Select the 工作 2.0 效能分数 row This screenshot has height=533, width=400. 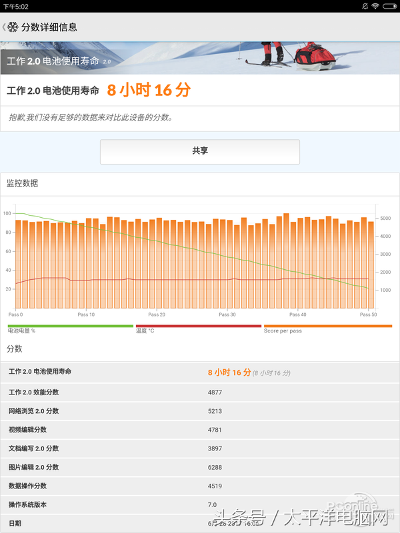pos(199,392)
